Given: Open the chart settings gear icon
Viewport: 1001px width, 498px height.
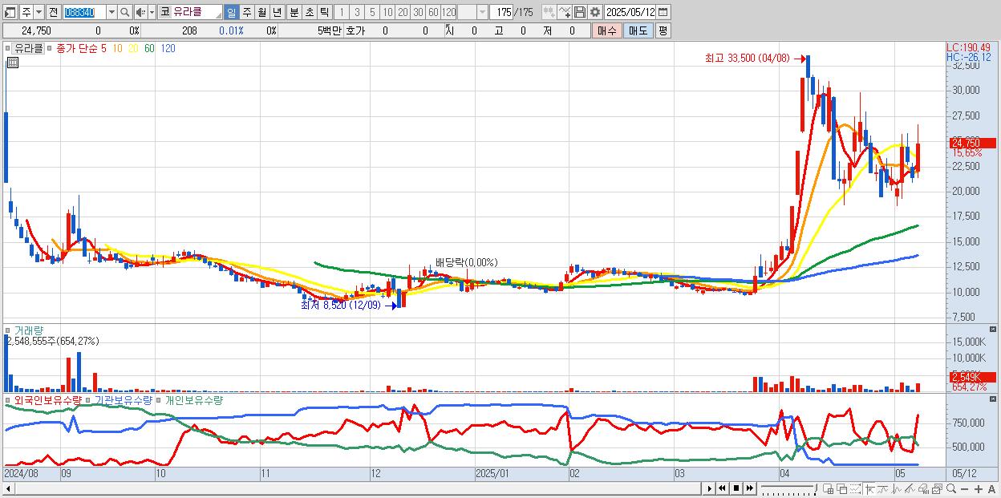Looking at the screenshot, I should [594, 12].
